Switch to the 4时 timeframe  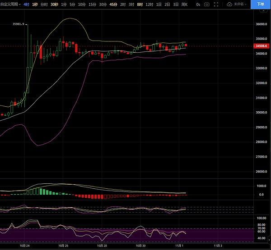(26, 4)
